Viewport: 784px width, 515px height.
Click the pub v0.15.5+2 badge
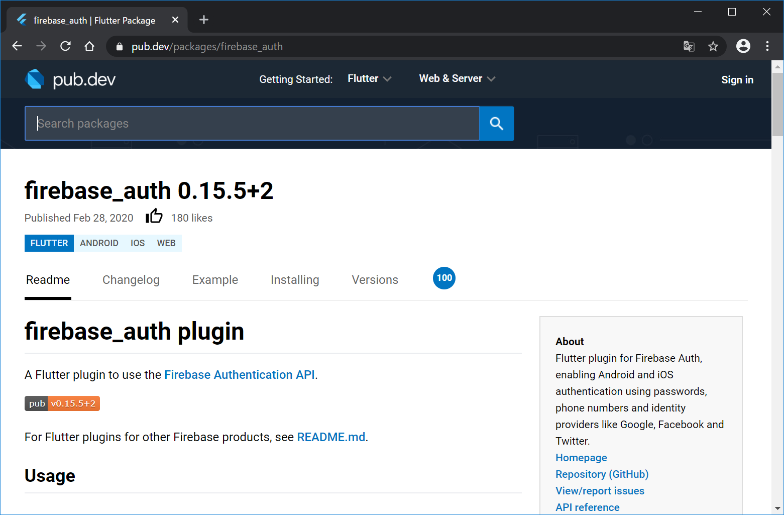[x=62, y=403]
